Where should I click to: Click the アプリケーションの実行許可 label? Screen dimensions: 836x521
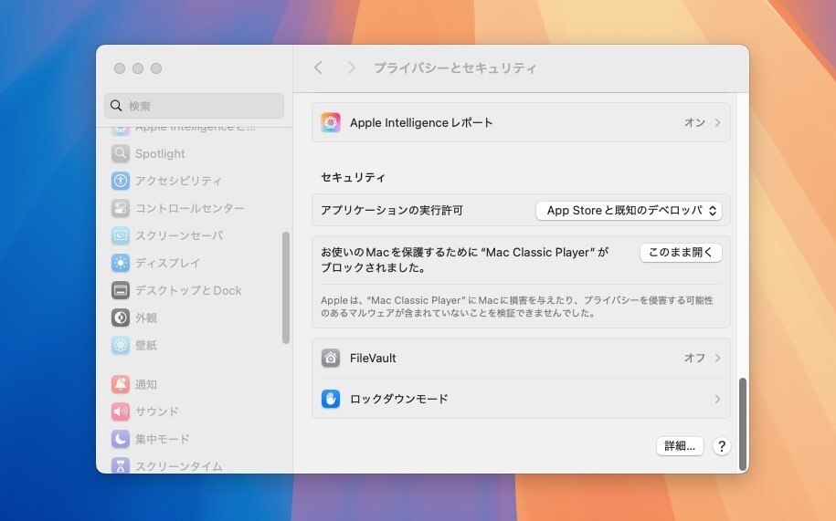(x=392, y=210)
